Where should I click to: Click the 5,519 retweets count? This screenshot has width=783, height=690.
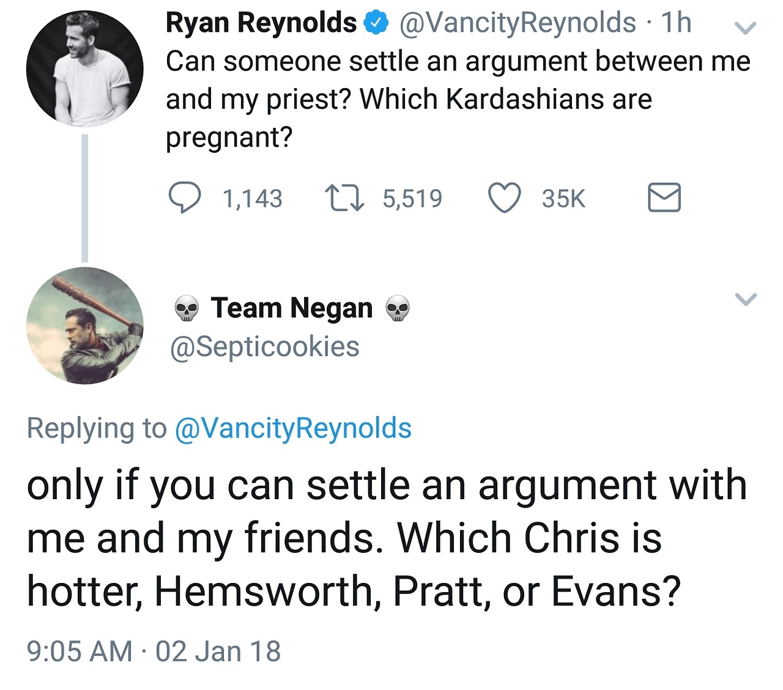click(412, 199)
